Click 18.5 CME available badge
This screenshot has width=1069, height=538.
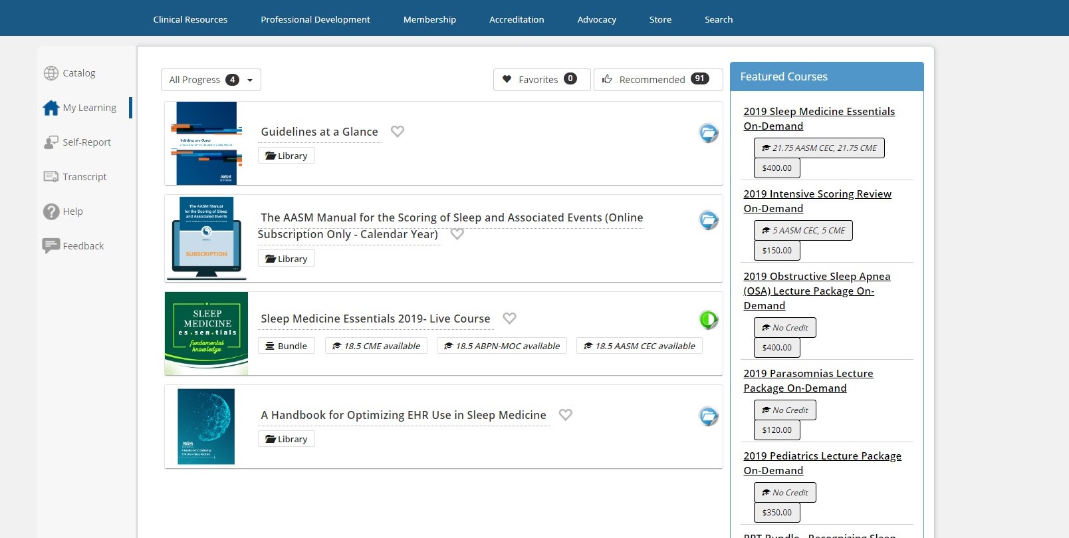click(376, 346)
